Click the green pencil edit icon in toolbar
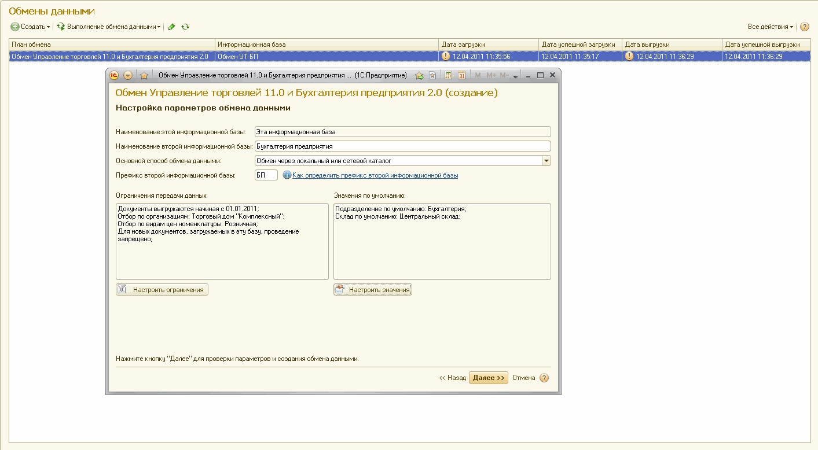 [x=172, y=27]
